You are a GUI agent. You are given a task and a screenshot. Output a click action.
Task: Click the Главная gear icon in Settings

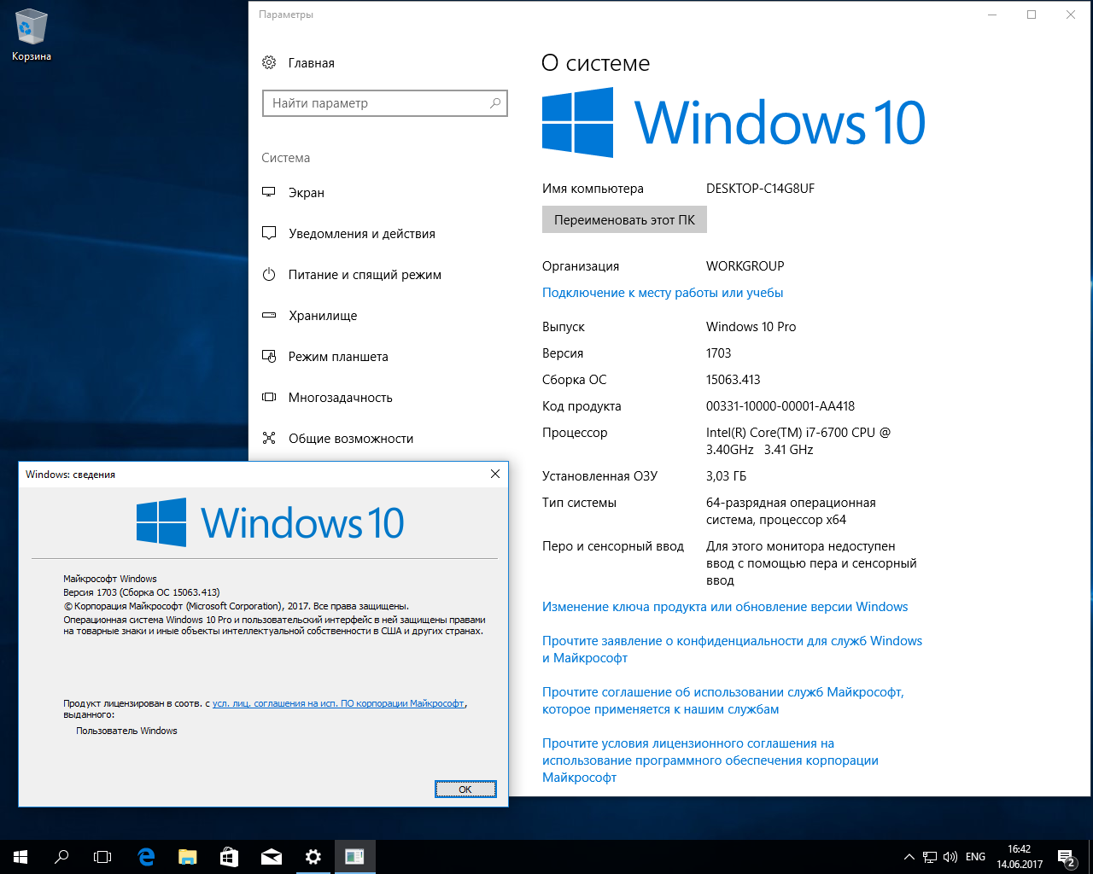click(269, 62)
